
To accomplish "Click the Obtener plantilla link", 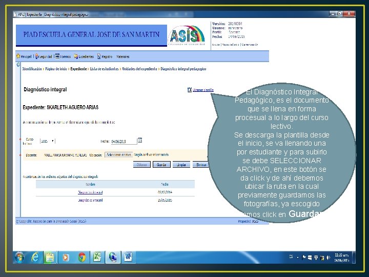I will click(203, 90).
